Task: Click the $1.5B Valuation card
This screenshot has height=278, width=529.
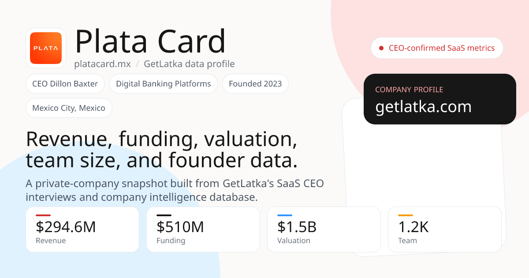Action: pyautogui.click(x=324, y=229)
